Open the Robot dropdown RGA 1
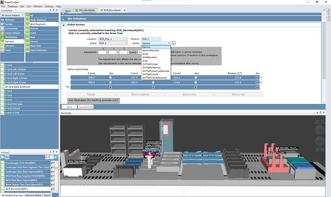 point(113,43)
